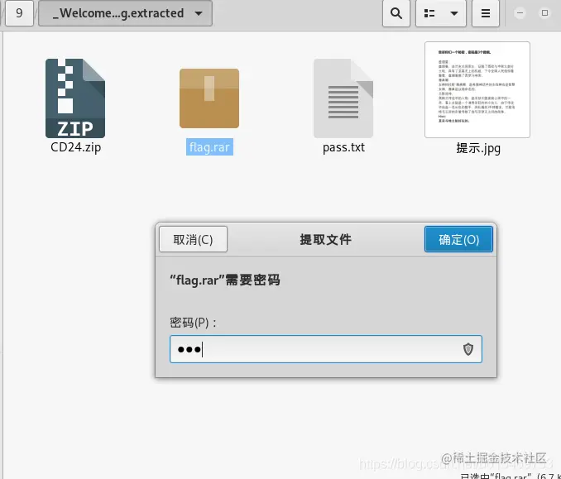Screen dimensions: 561x479
Task: Open the hamburger menu button
Action: [x=486, y=13]
